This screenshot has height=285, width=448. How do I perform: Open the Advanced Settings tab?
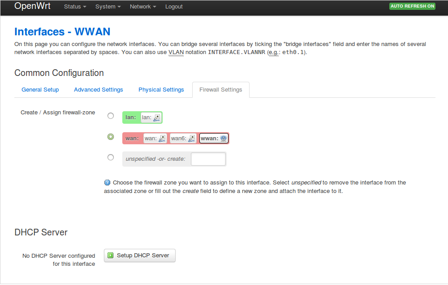[99, 90]
